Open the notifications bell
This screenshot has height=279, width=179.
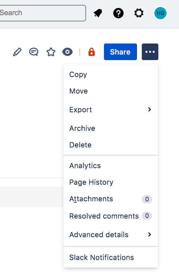tap(98, 13)
